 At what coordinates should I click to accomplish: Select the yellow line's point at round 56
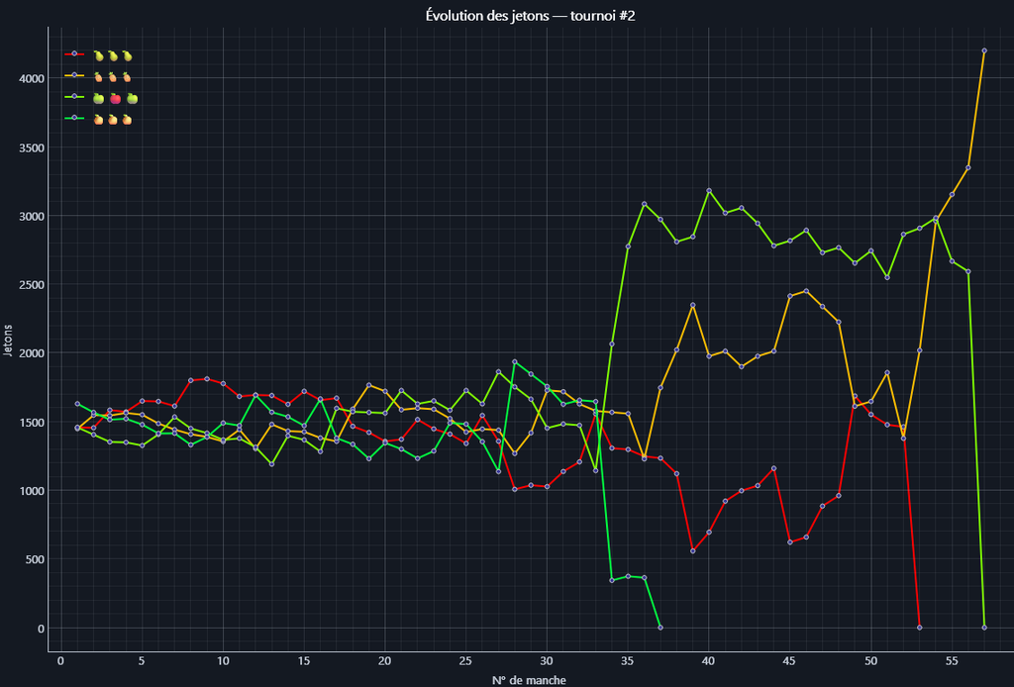coord(968,167)
